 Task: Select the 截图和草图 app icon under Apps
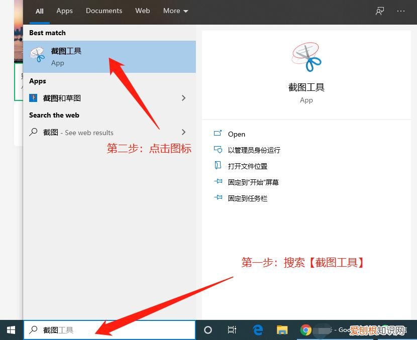(x=32, y=97)
